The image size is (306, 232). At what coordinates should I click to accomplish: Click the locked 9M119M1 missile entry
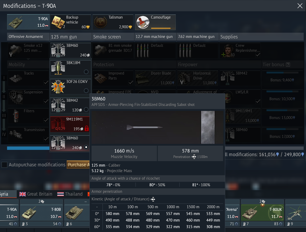pos(70,124)
